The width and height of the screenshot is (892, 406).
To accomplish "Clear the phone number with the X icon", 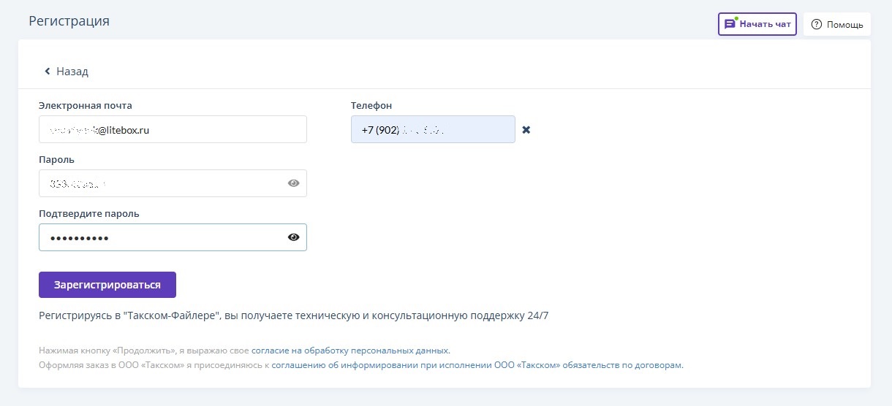I will point(526,130).
